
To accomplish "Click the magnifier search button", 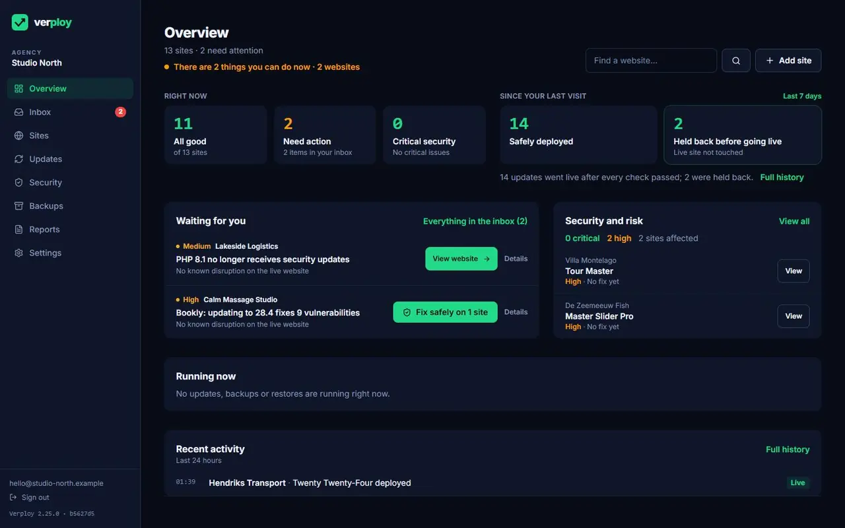I will tap(736, 61).
